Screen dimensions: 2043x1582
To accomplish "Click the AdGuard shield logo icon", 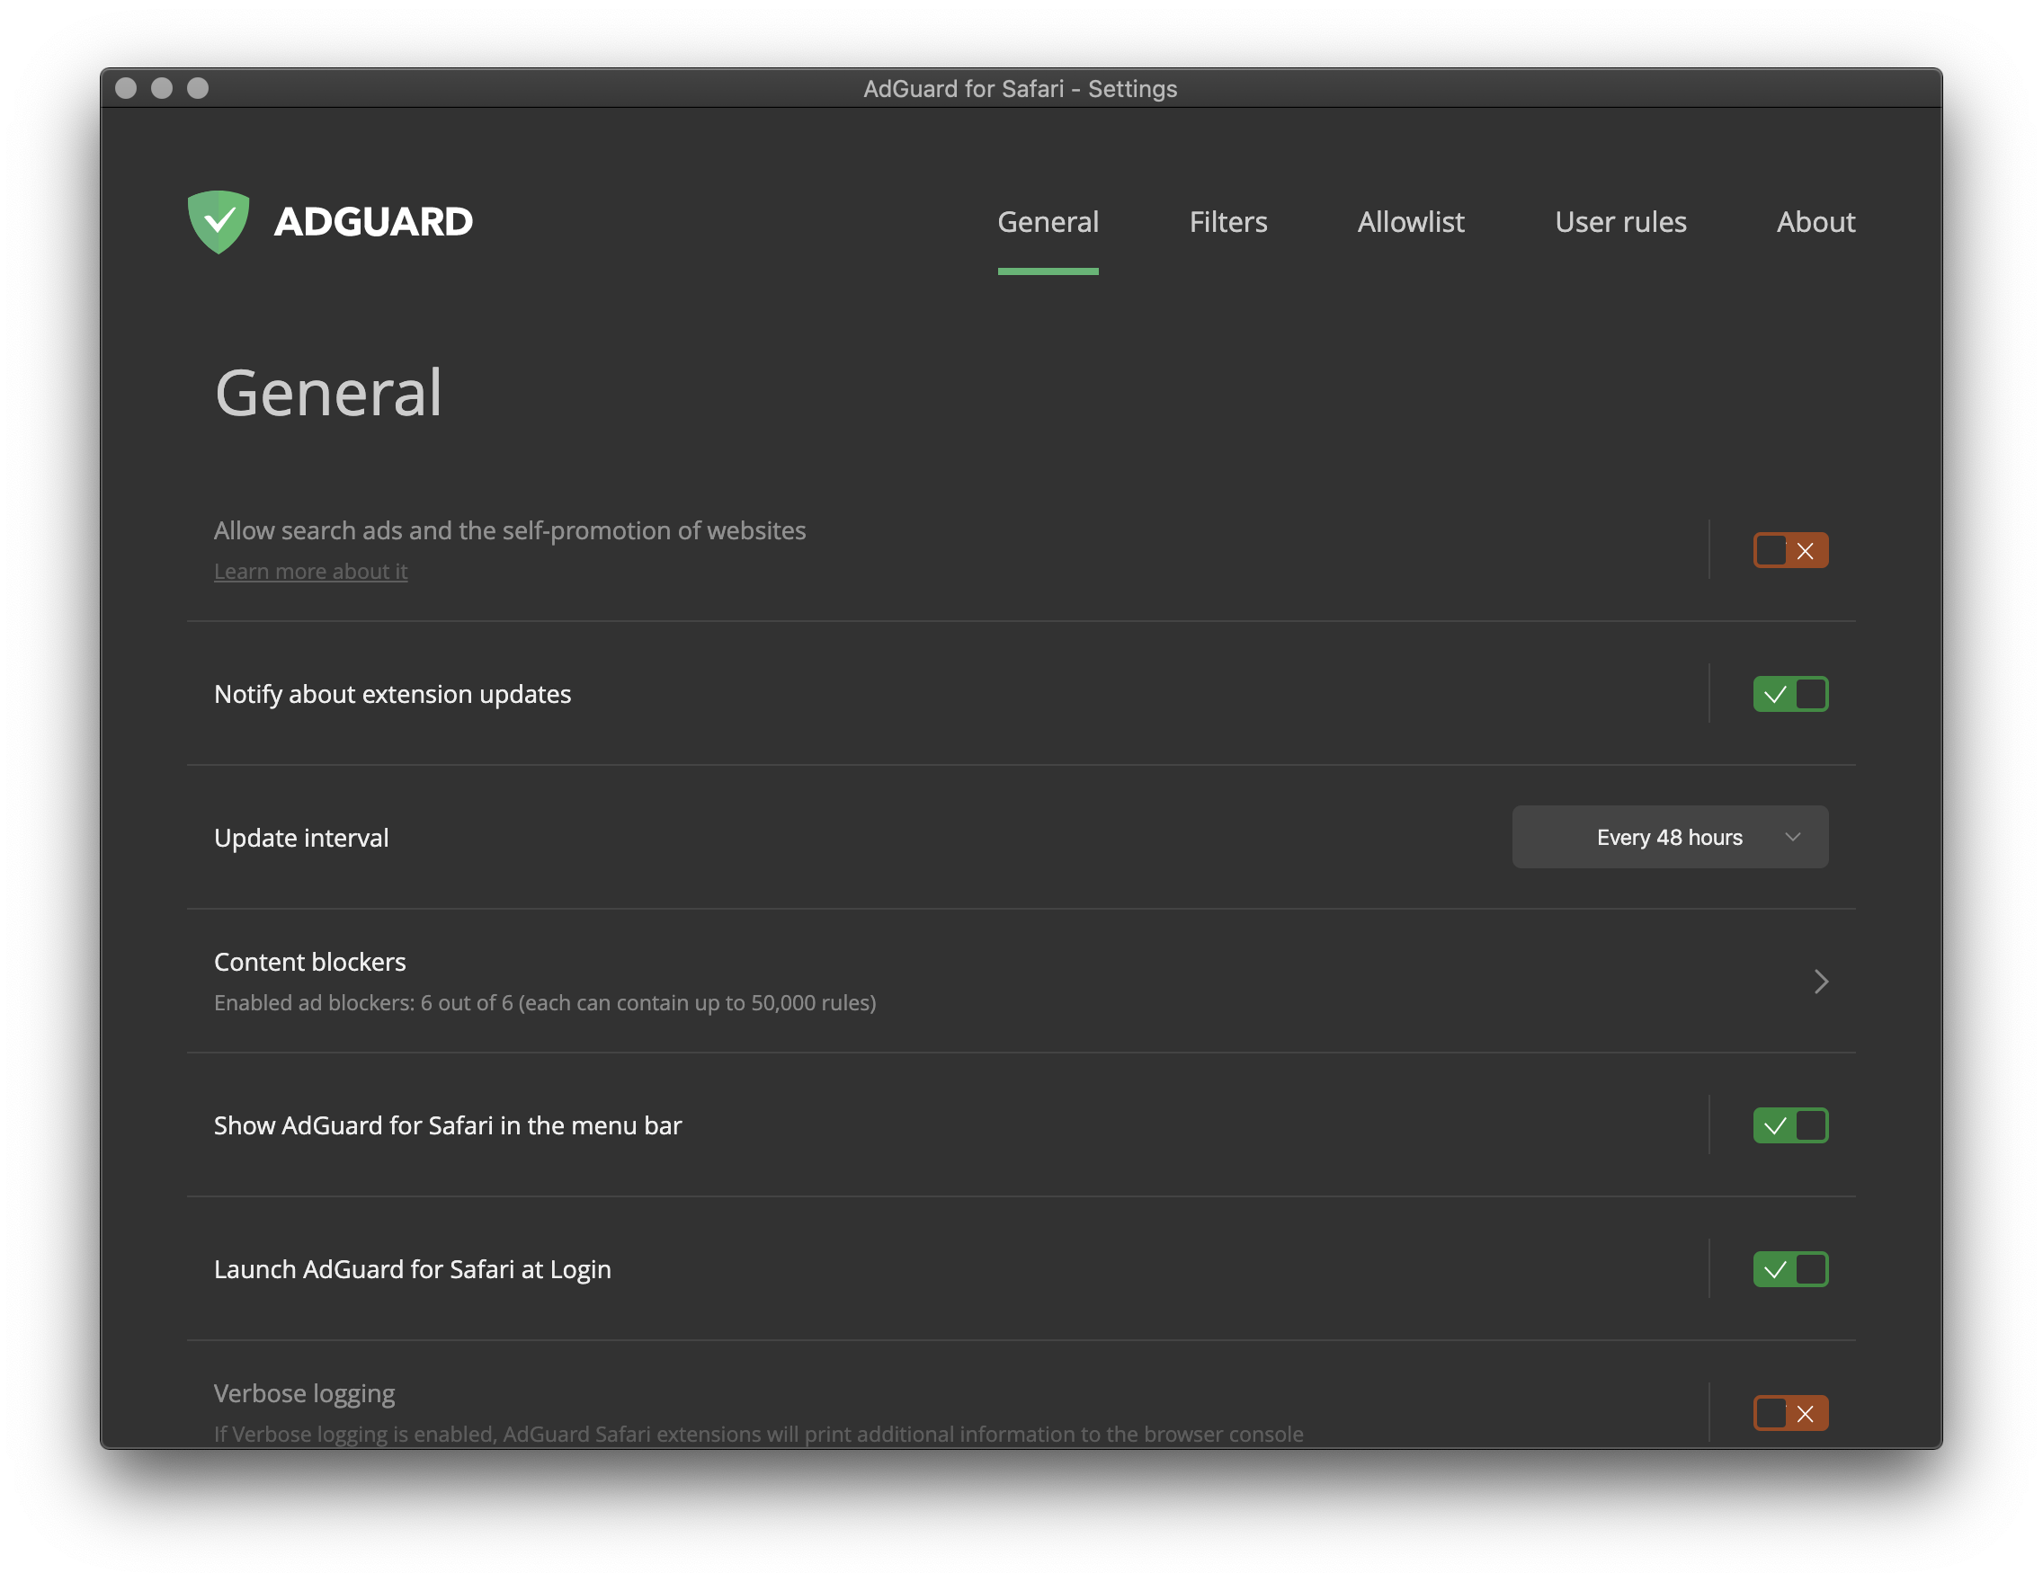I will pyautogui.click(x=218, y=222).
